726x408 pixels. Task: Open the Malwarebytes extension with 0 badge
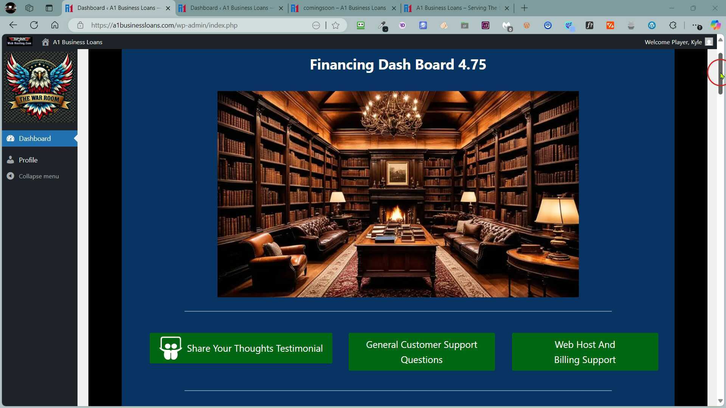(x=506, y=25)
